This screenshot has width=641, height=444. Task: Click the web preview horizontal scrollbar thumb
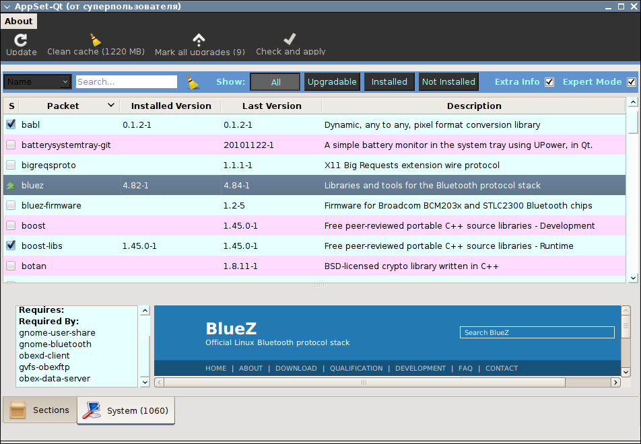click(364, 382)
